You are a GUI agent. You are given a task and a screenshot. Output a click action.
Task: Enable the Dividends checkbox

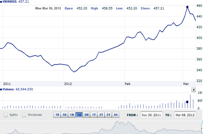[x=24, y=115]
